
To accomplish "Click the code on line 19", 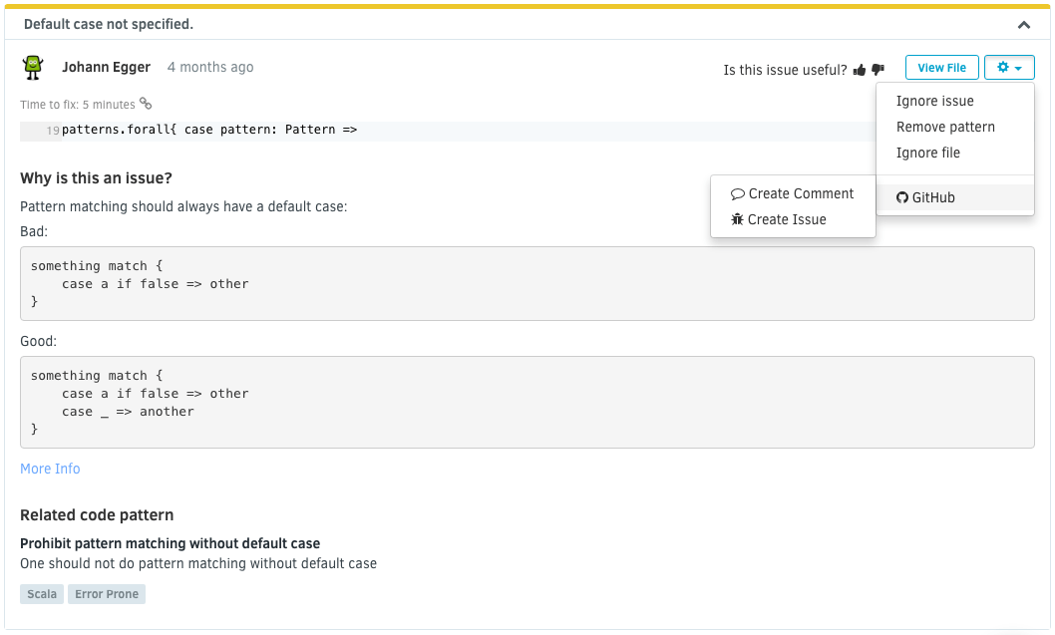I will coord(209,131).
